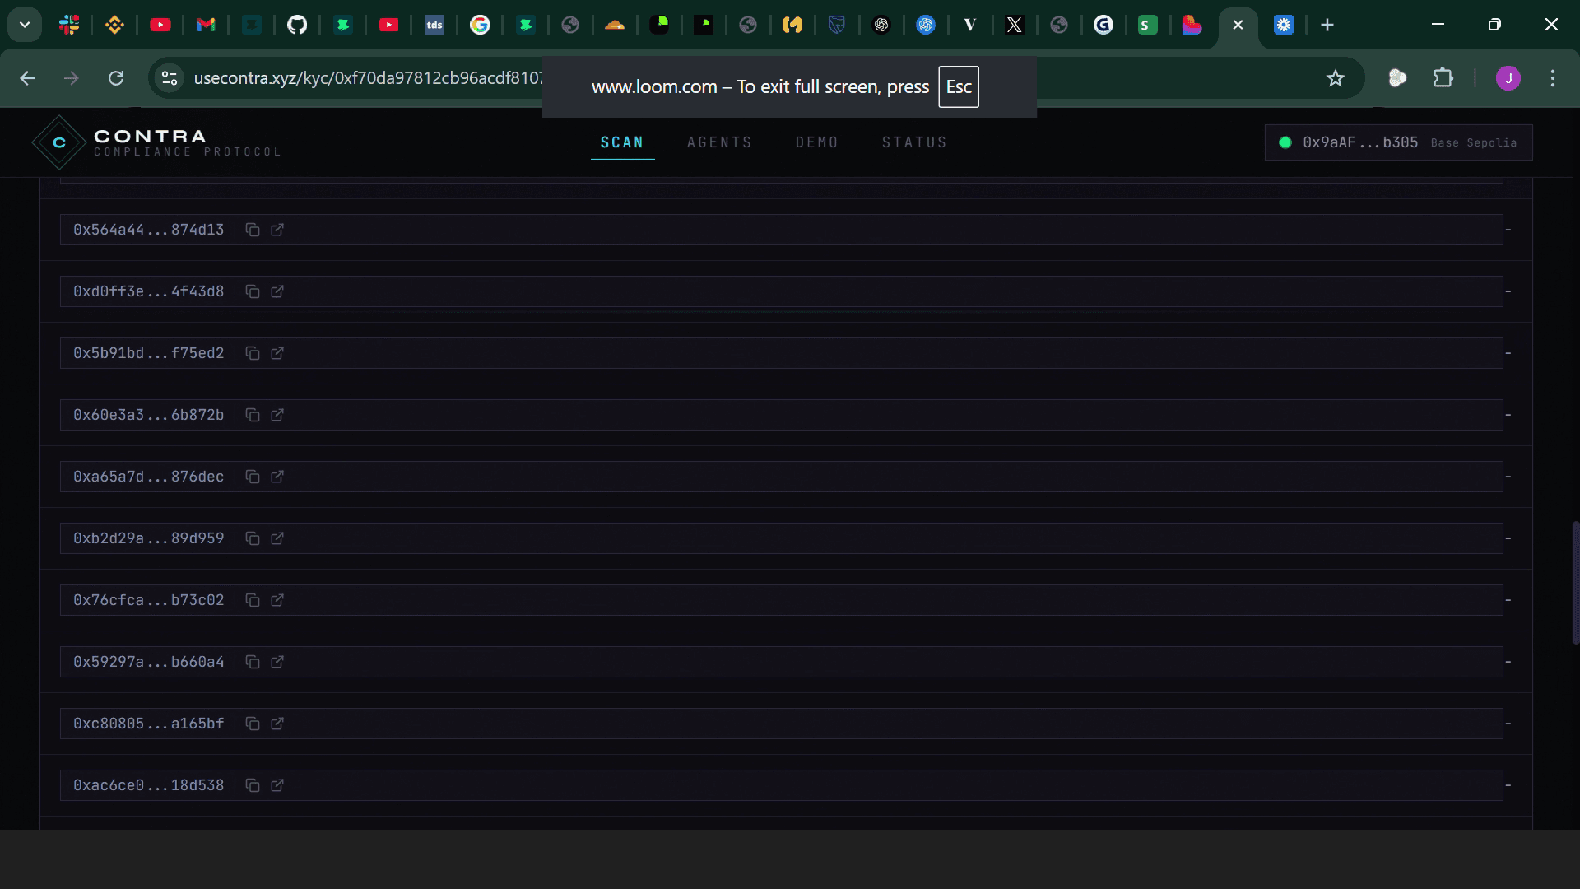Select address text 0xc80805...a165bf

(x=148, y=724)
